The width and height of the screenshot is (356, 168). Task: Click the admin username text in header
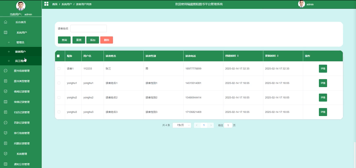(x=310, y=4)
